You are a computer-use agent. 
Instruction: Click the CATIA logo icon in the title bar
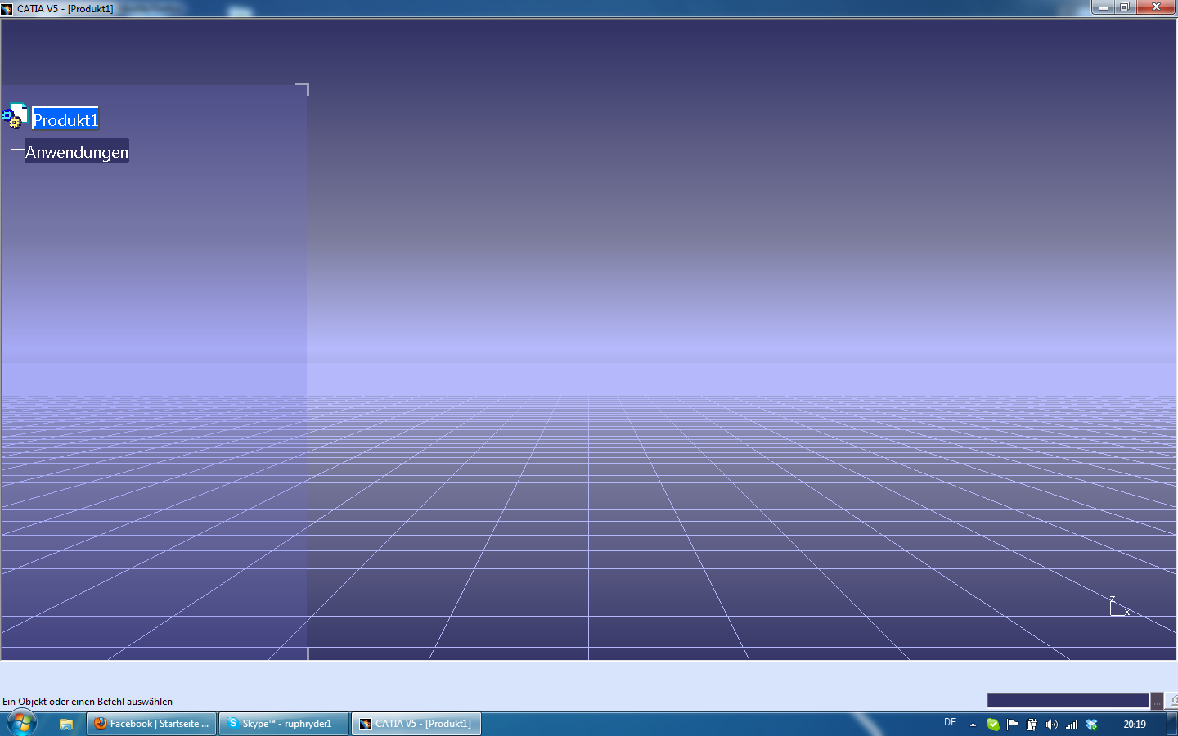pyautogui.click(x=7, y=9)
